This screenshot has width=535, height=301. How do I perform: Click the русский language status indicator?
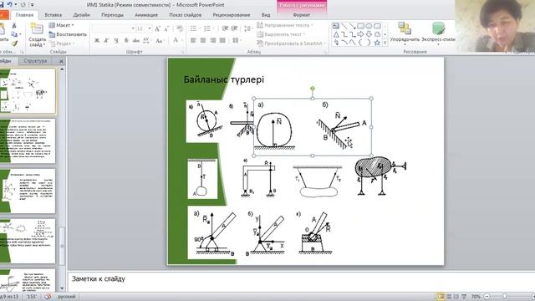tap(67, 297)
